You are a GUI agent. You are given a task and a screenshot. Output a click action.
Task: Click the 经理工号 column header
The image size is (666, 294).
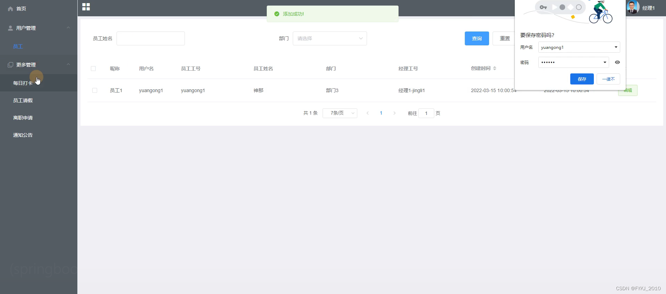pyautogui.click(x=408, y=69)
